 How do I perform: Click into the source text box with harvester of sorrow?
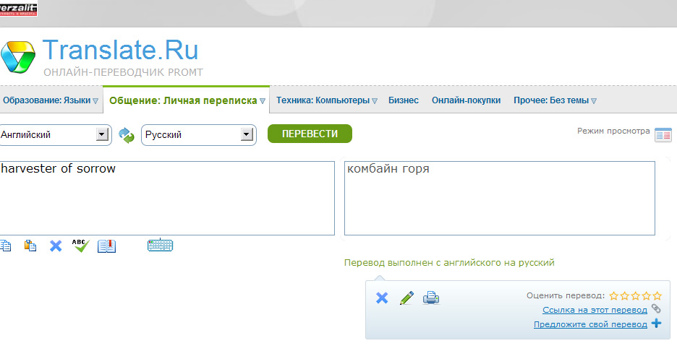click(166, 199)
